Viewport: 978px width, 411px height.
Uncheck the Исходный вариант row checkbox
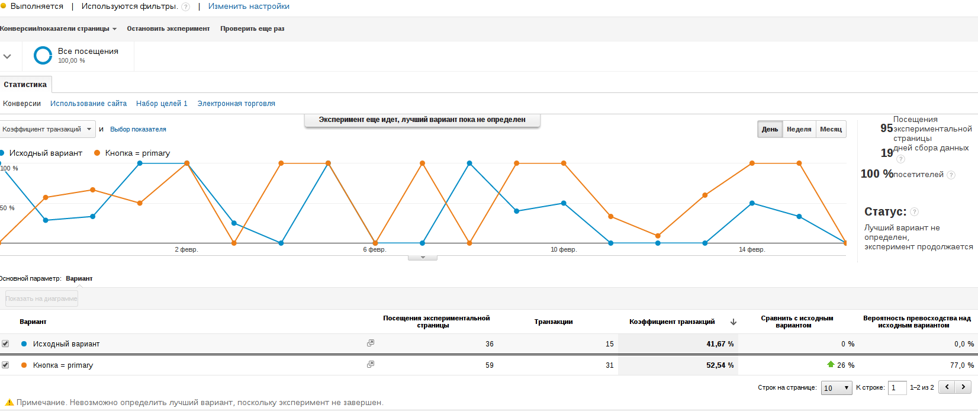point(5,343)
